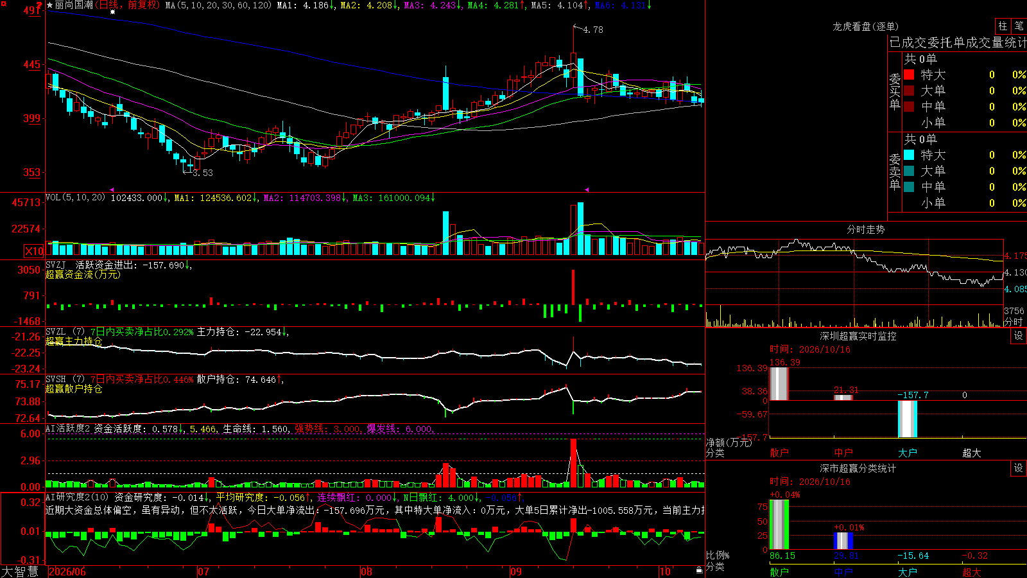Click the 深圳超赢实时监控 panel header
The image size is (1027, 578).
(858, 336)
